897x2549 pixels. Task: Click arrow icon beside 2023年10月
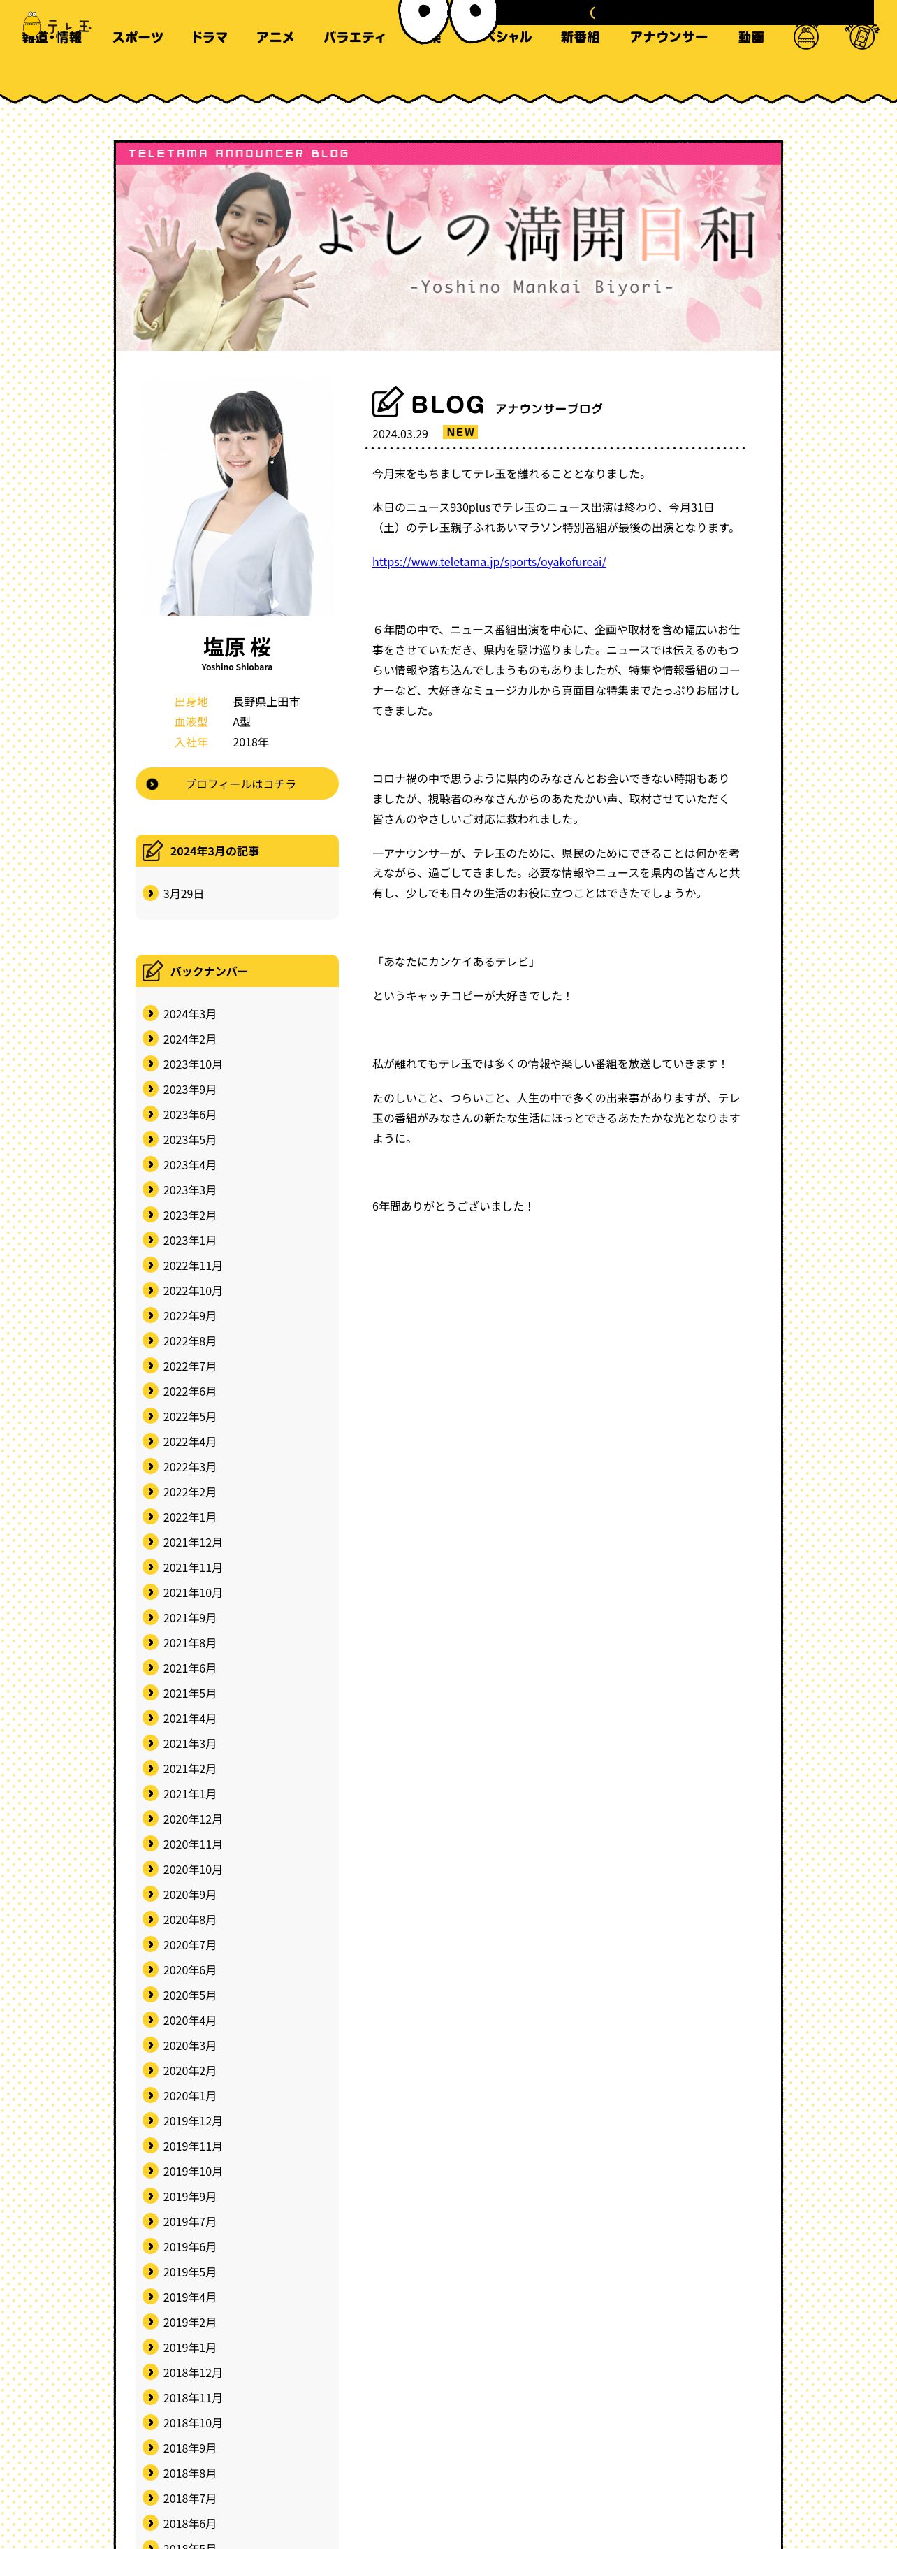pyautogui.click(x=150, y=1064)
